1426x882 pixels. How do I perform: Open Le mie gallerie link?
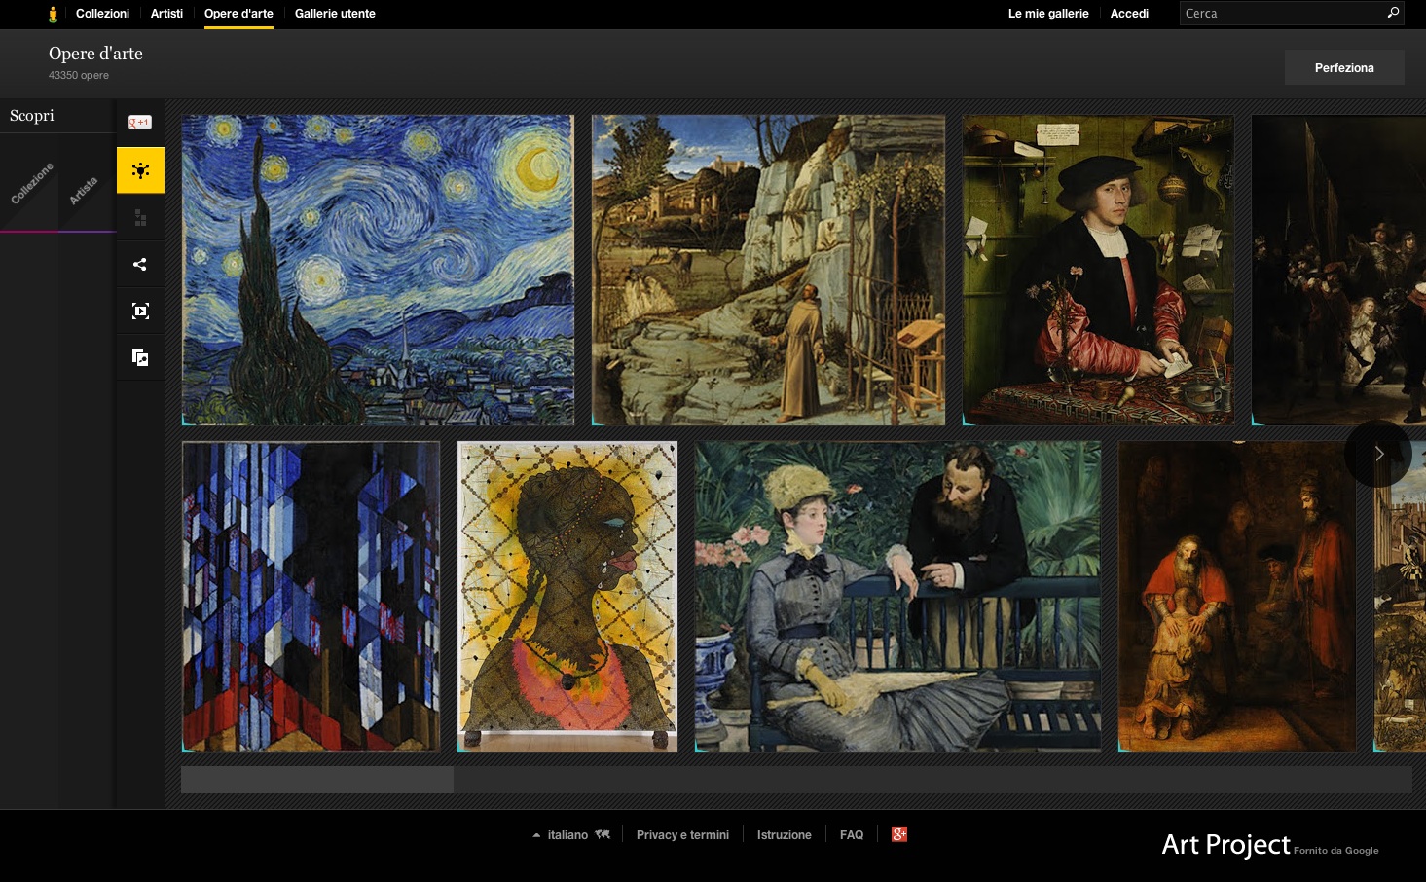1048,14
